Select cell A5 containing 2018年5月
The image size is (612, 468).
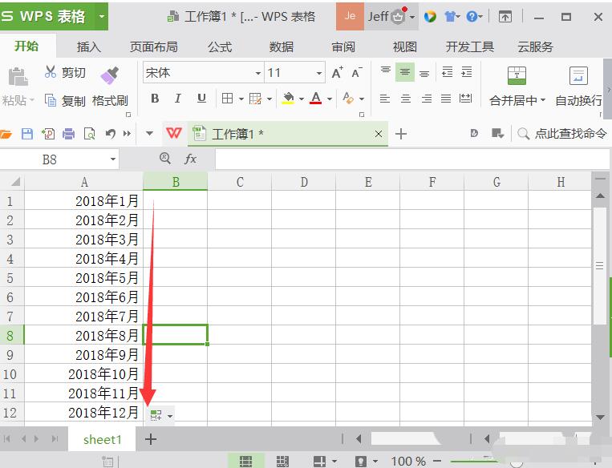84,278
